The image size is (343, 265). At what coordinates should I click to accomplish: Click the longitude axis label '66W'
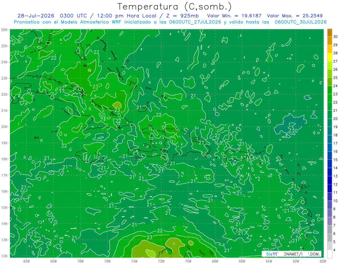242,261
